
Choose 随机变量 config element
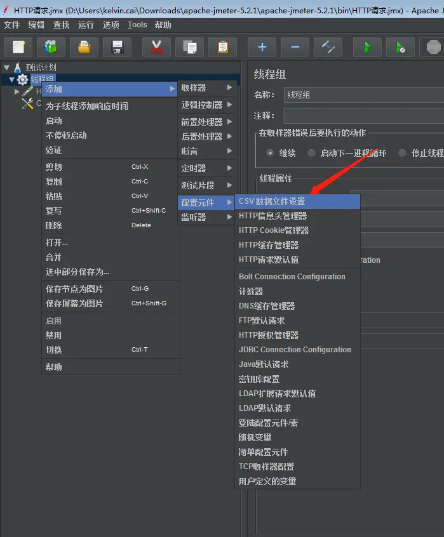[297, 438]
